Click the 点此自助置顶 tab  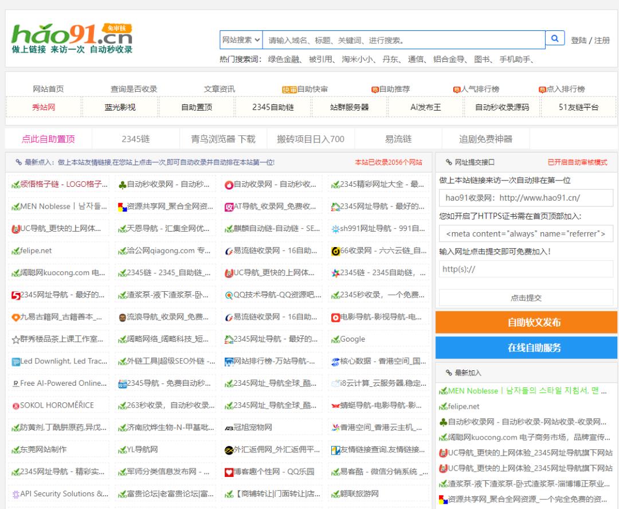pos(48,139)
